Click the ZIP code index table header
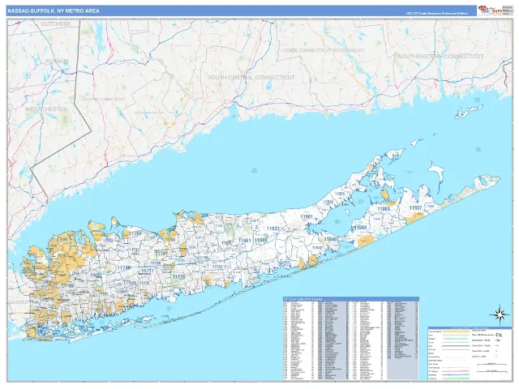Screen dimensions: 519x389 351,299
